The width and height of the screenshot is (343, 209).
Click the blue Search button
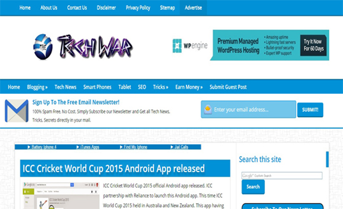(253, 187)
